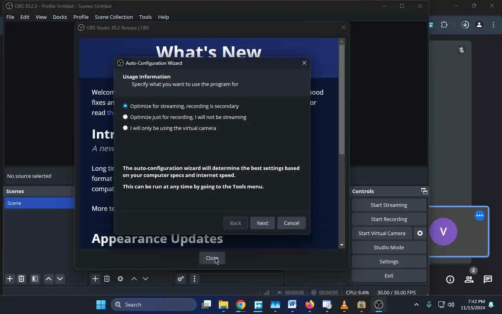Open audio mixer three-dot menu
Screen dimensions: 502x314
(195, 279)
